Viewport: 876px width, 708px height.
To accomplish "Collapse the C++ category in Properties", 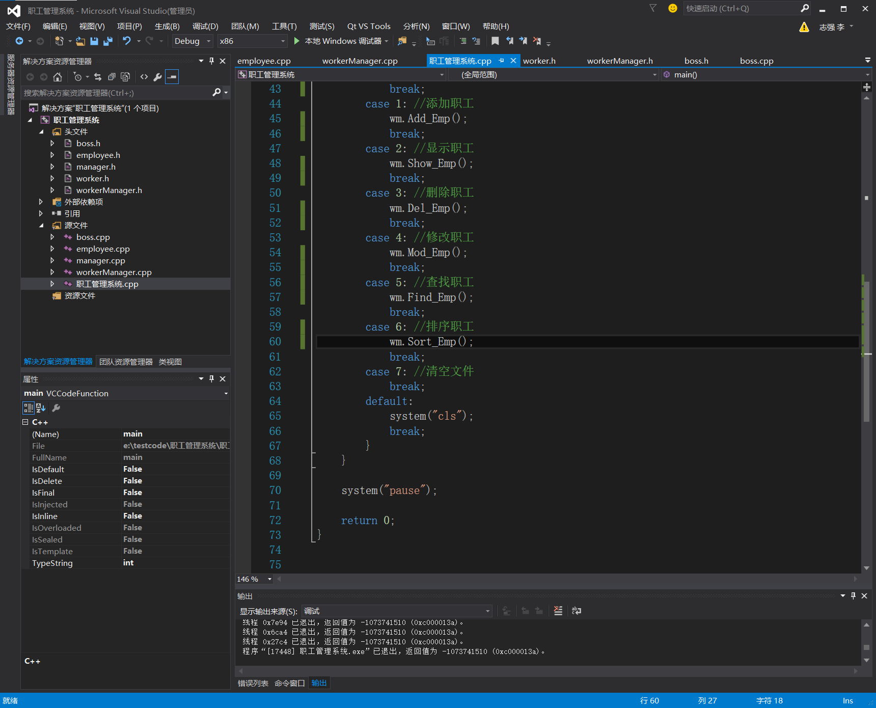I will pos(25,422).
